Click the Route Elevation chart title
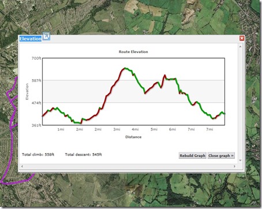Screen dimensions: 262x209 (x=133, y=52)
